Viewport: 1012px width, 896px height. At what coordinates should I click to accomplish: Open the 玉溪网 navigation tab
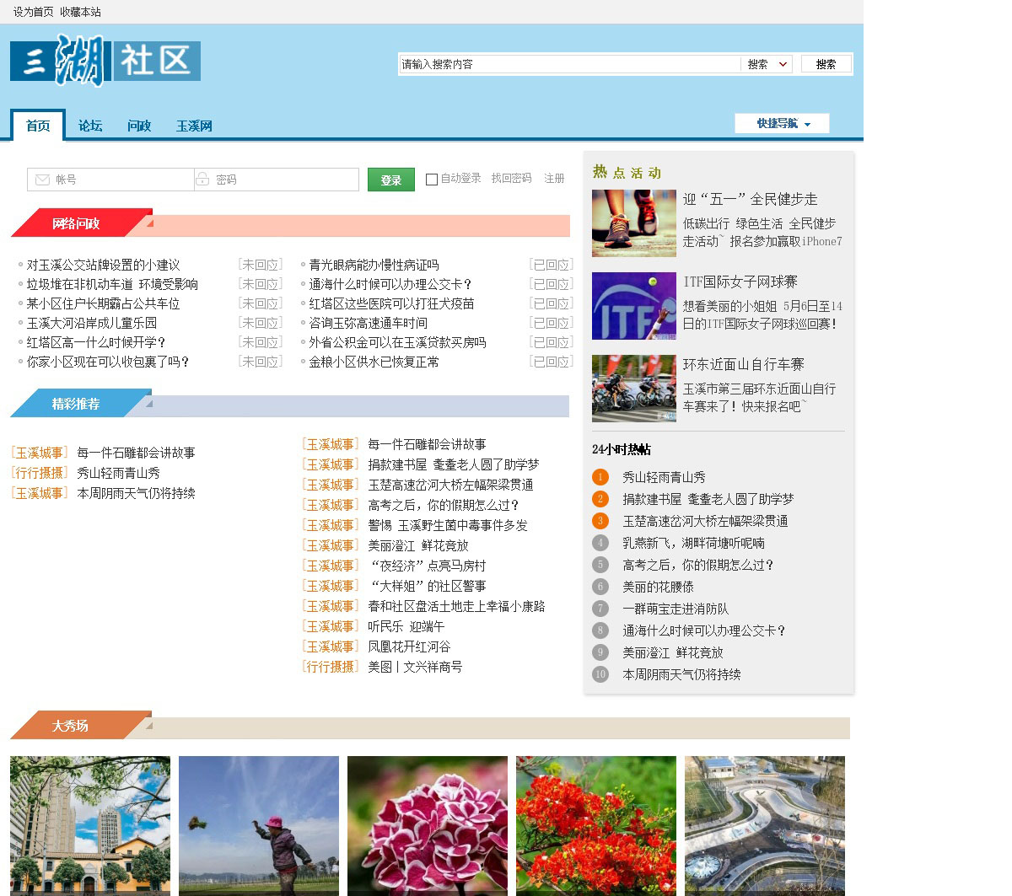point(194,126)
